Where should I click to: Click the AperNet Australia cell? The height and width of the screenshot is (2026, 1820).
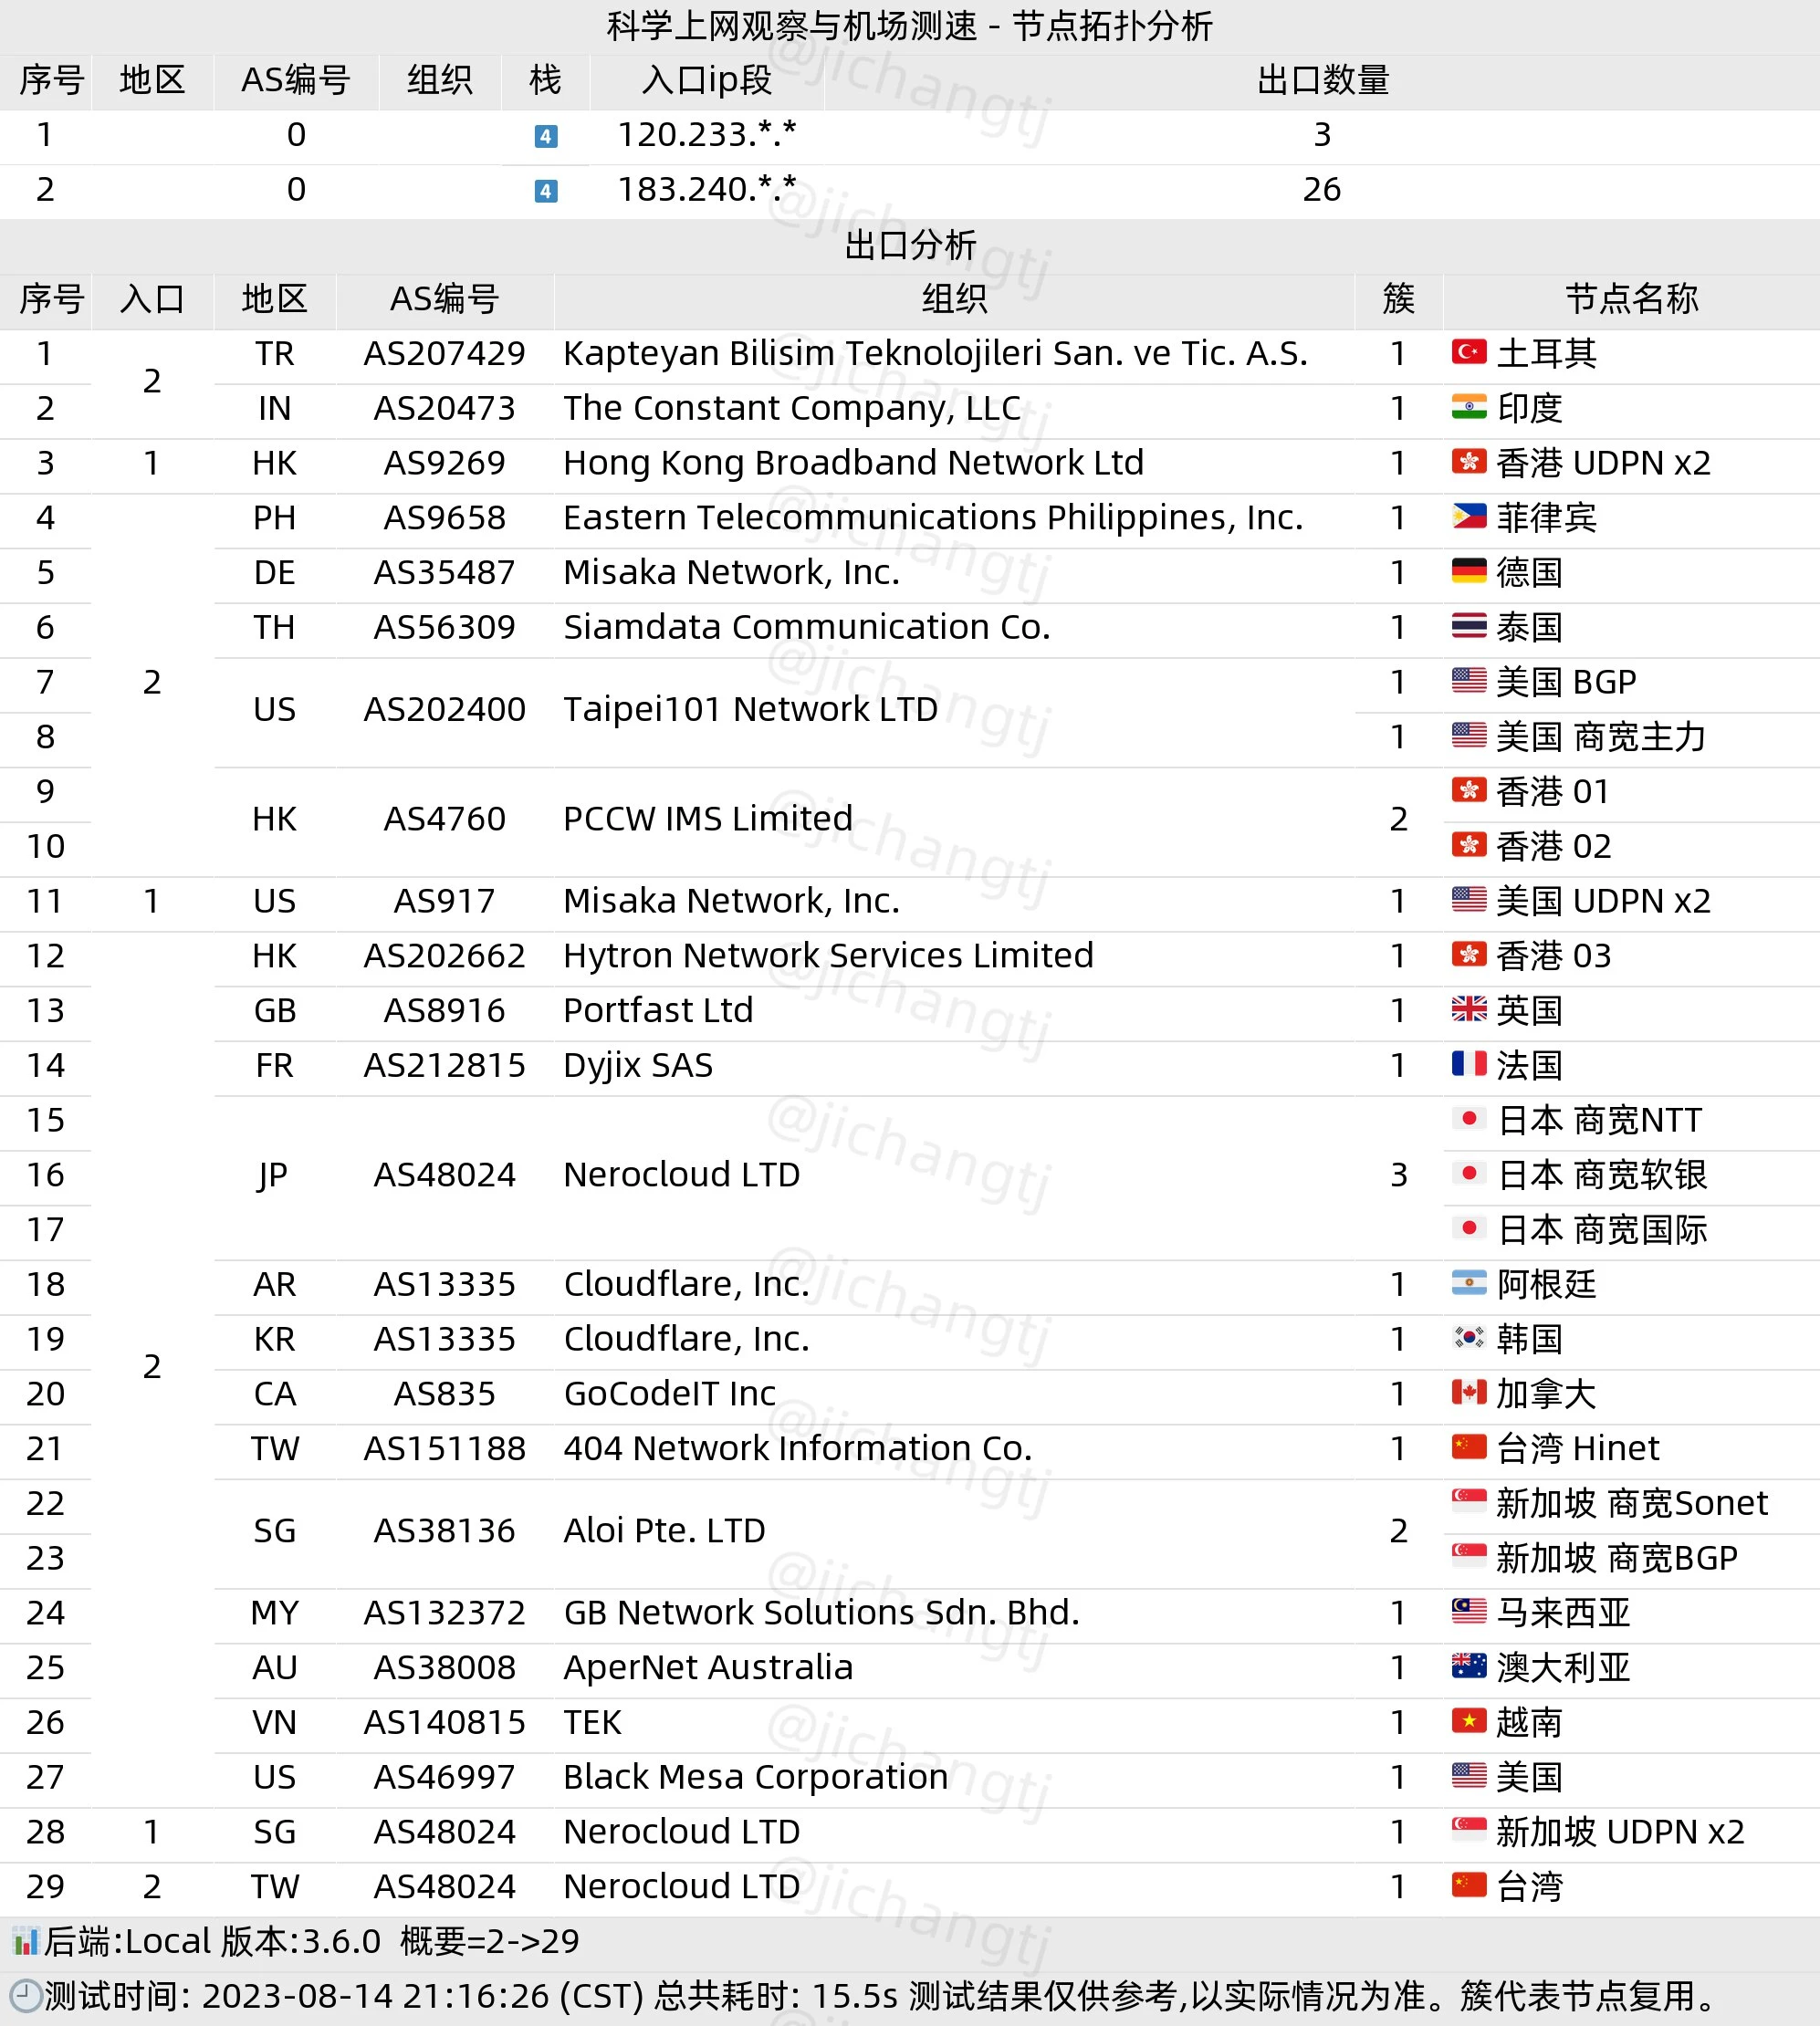pyautogui.click(x=708, y=1667)
